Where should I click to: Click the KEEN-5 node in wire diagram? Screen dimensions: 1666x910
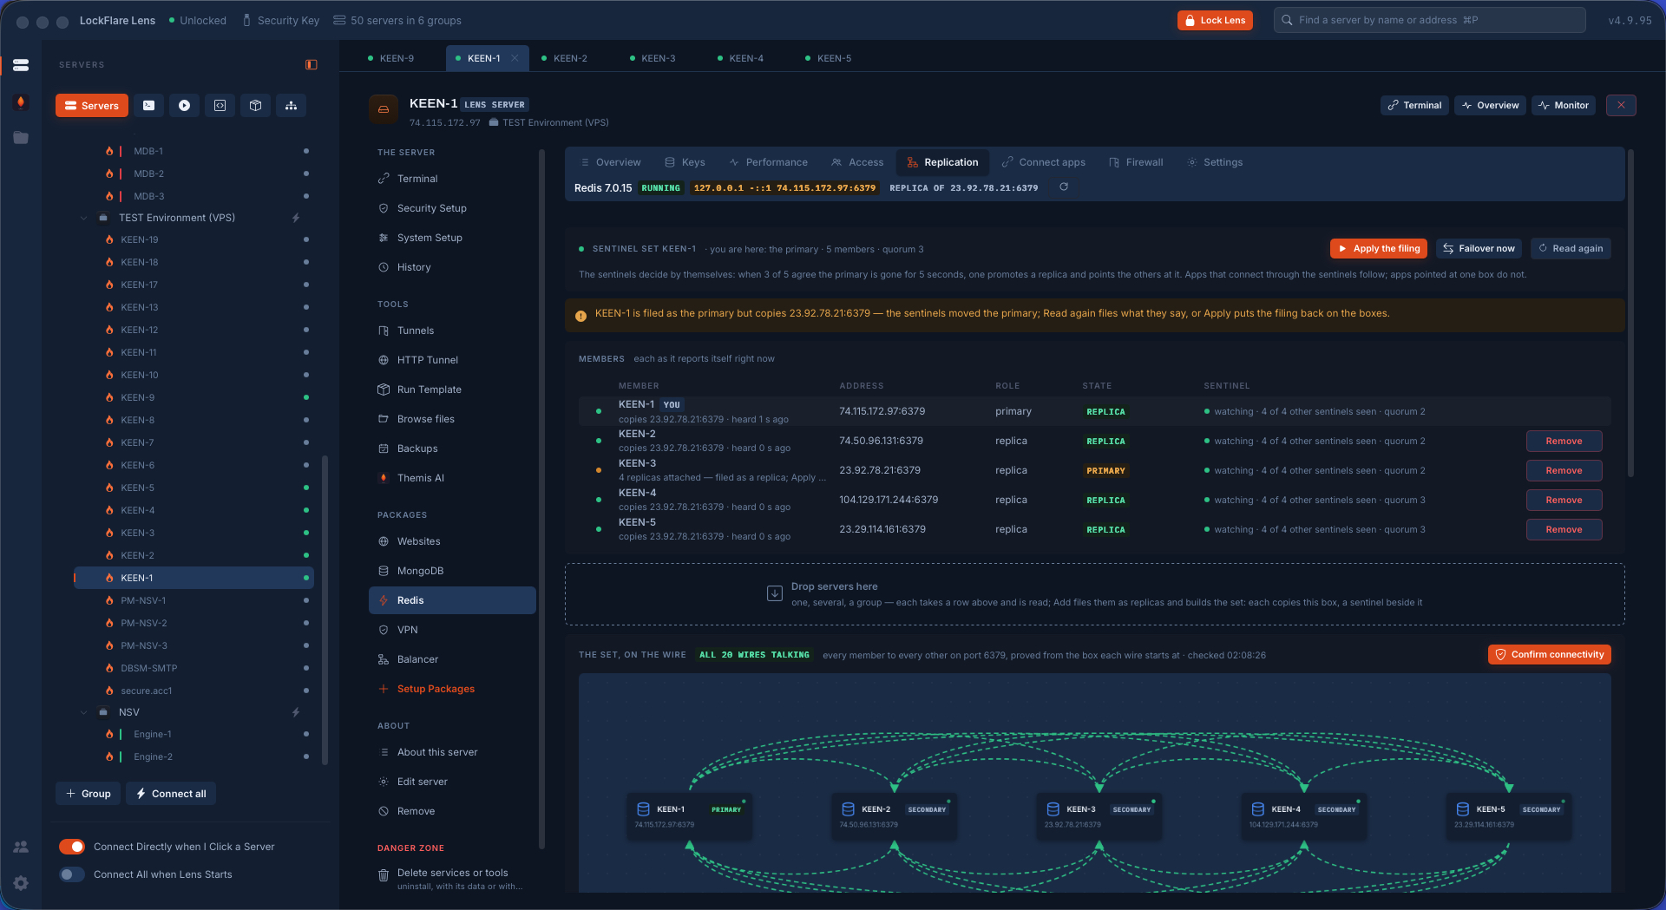click(x=1509, y=816)
